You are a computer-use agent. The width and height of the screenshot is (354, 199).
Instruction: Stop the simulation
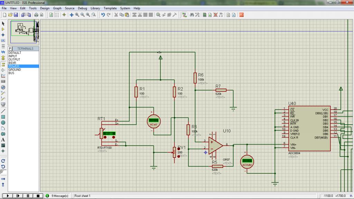click(x=38, y=196)
